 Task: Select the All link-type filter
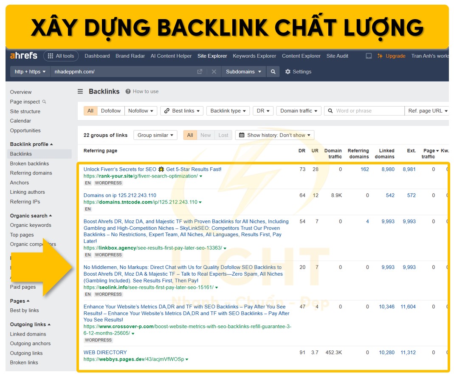pyautogui.click(x=90, y=111)
